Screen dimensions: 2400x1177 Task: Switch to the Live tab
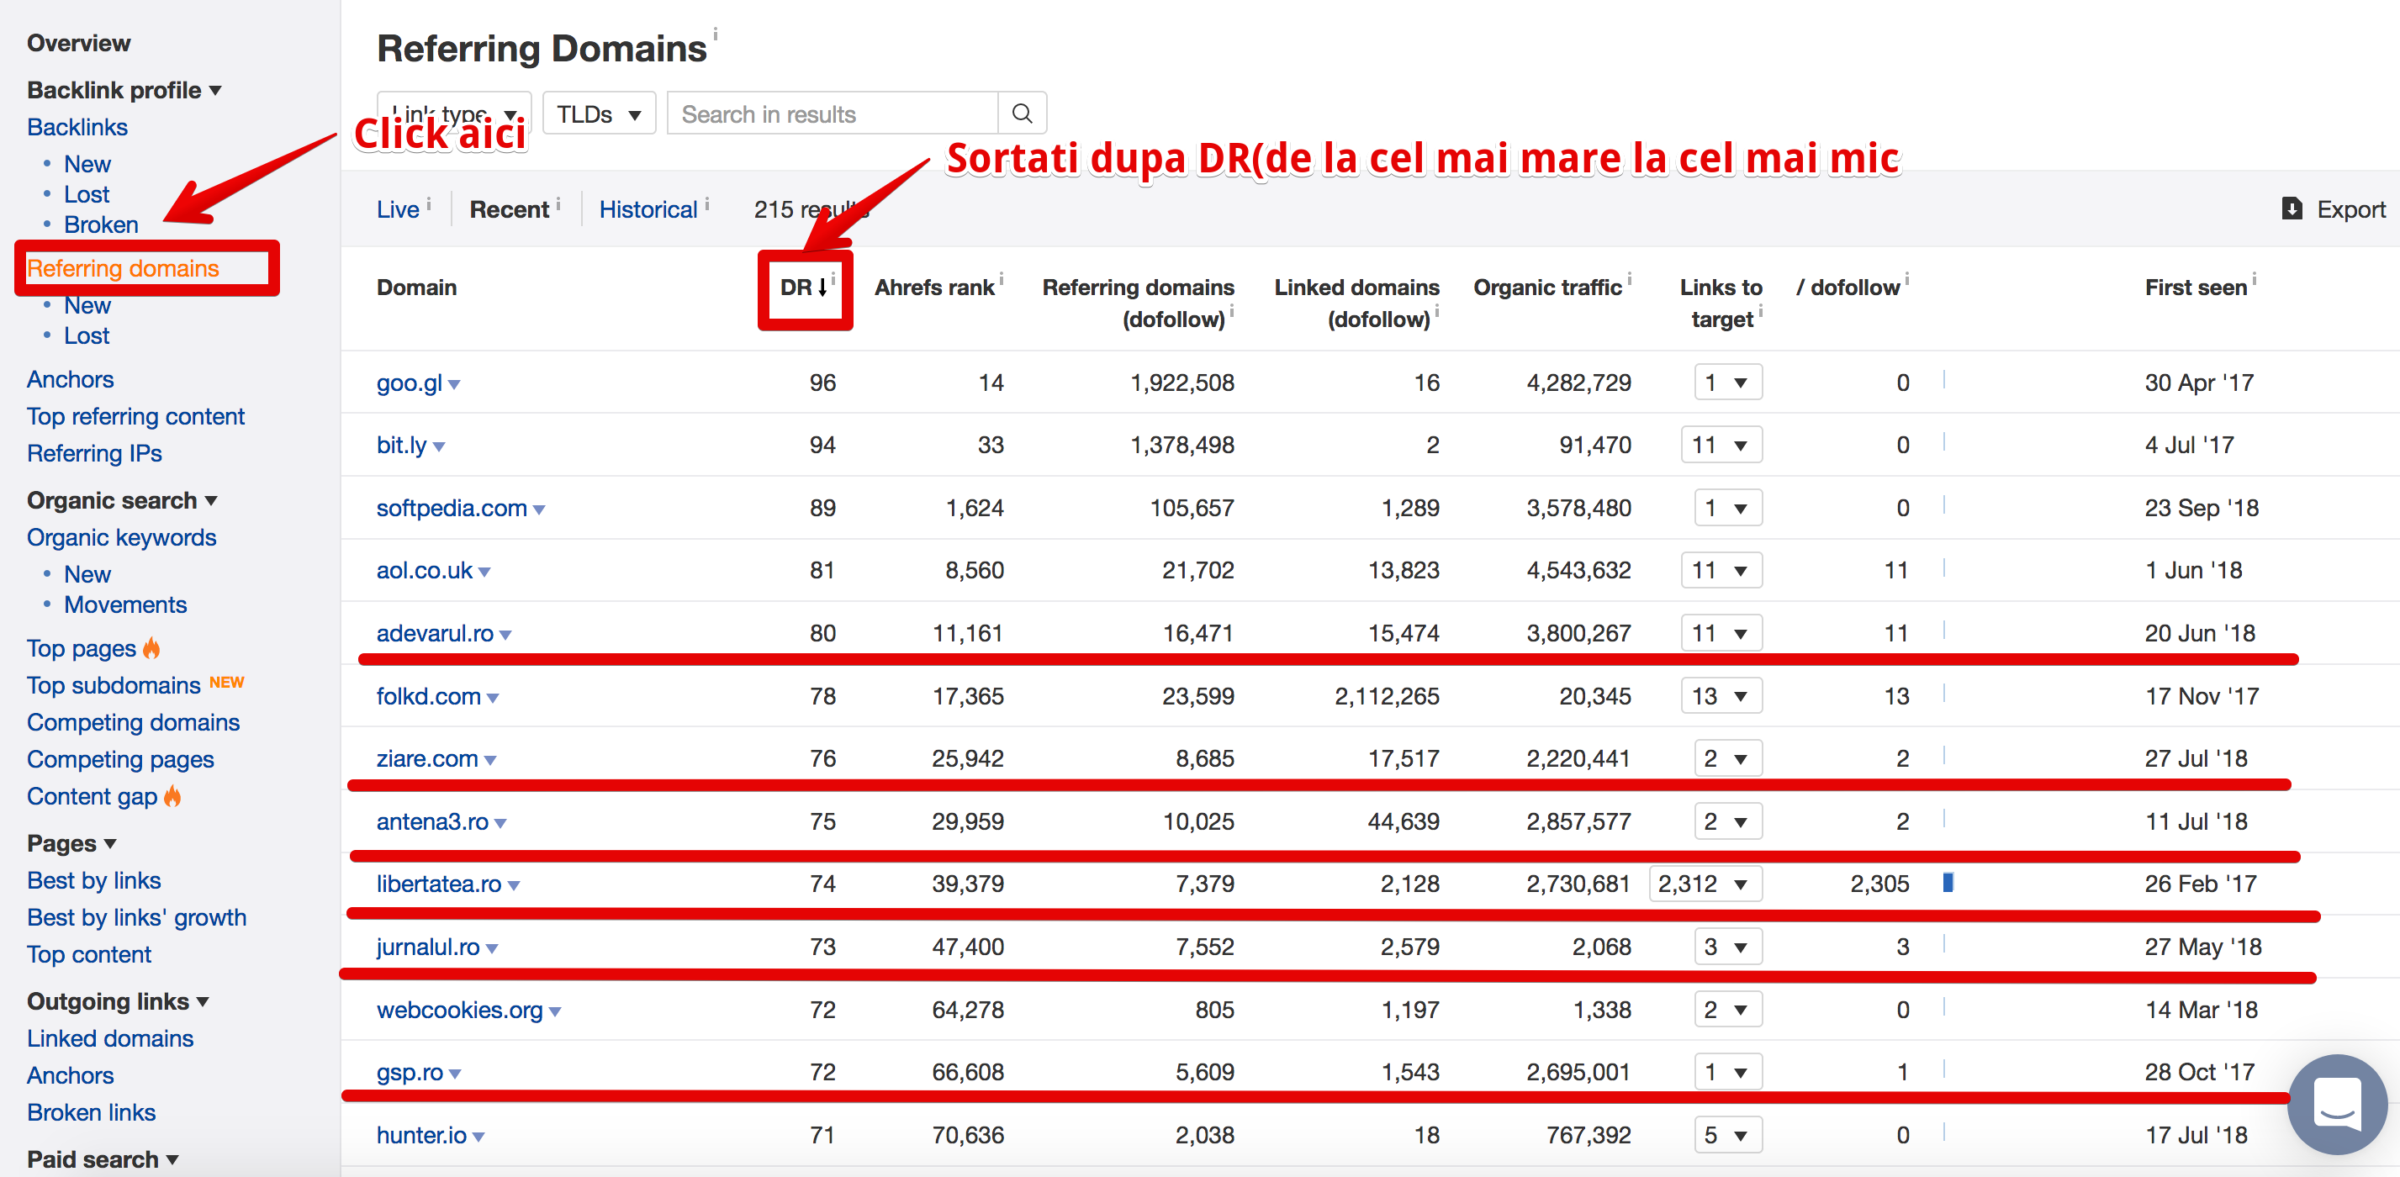[398, 209]
